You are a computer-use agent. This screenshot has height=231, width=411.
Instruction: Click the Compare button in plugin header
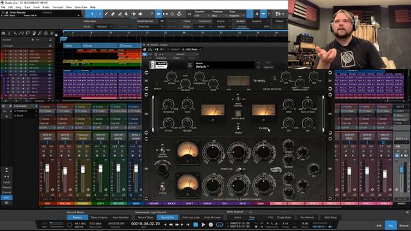[x=161, y=58]
